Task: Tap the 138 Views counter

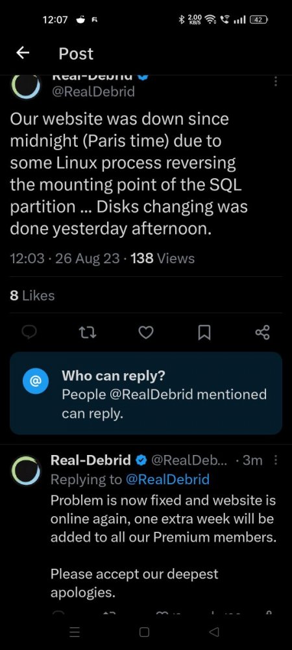Action: [162, 258]
